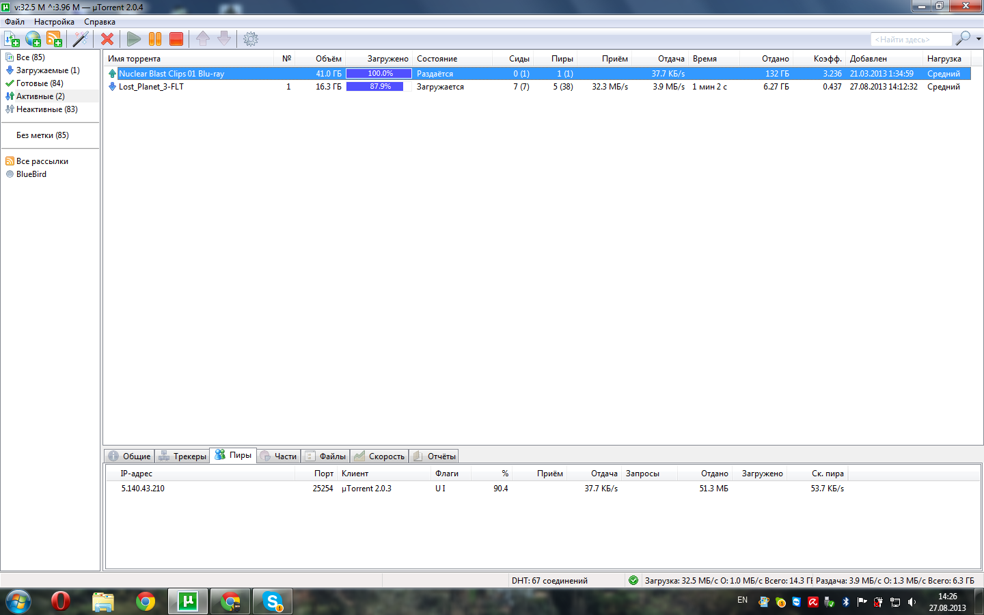Open the Файл menu
Image resolution: width=984 pixels, height=615 pixels.
(x=15, y=22)
